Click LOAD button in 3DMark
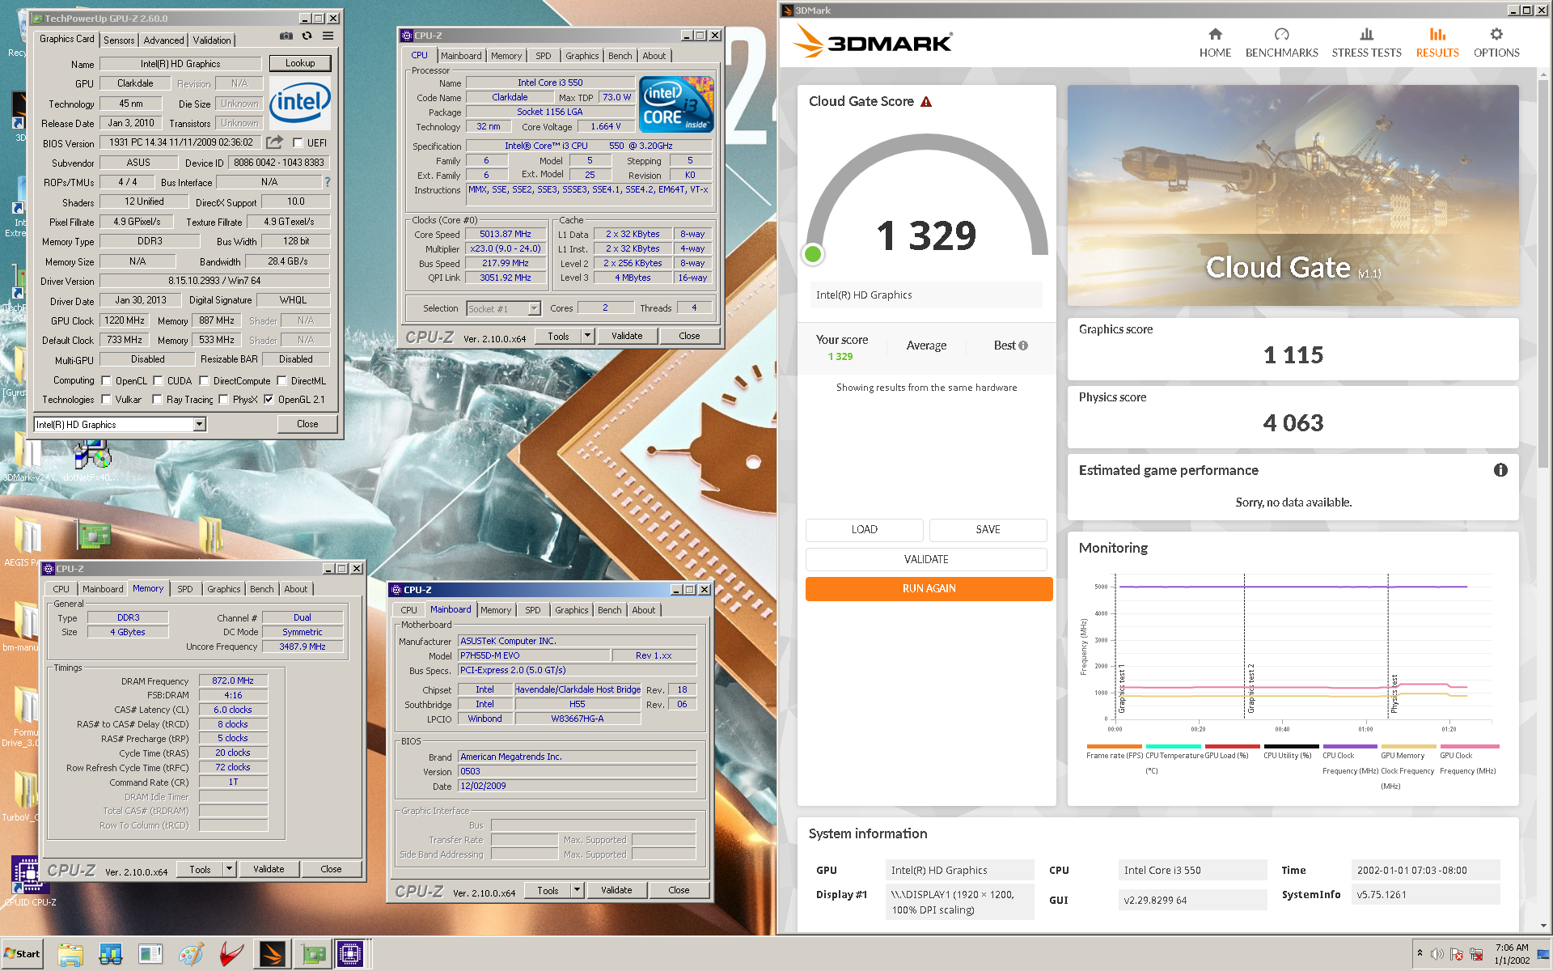 click(x=864, y=529)
